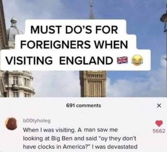The width and height of the screenshot is (167, 152).
Task: Select the "have clocks in America?" comment line
Action: [x=80, y=147]
